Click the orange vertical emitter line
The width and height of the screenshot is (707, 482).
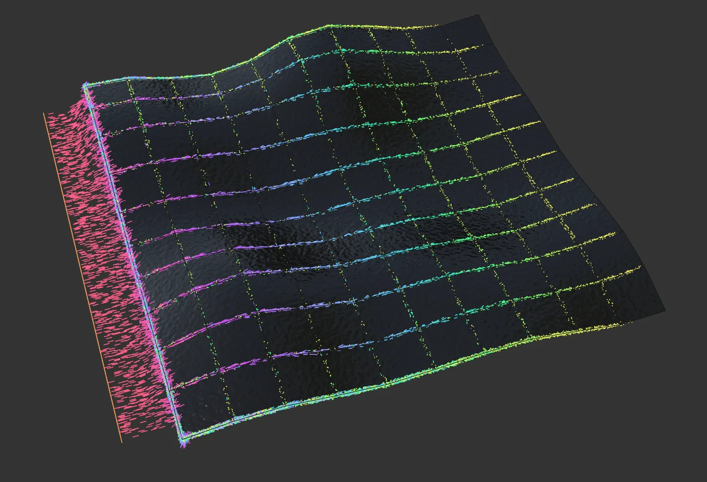(x=82, y=276)
